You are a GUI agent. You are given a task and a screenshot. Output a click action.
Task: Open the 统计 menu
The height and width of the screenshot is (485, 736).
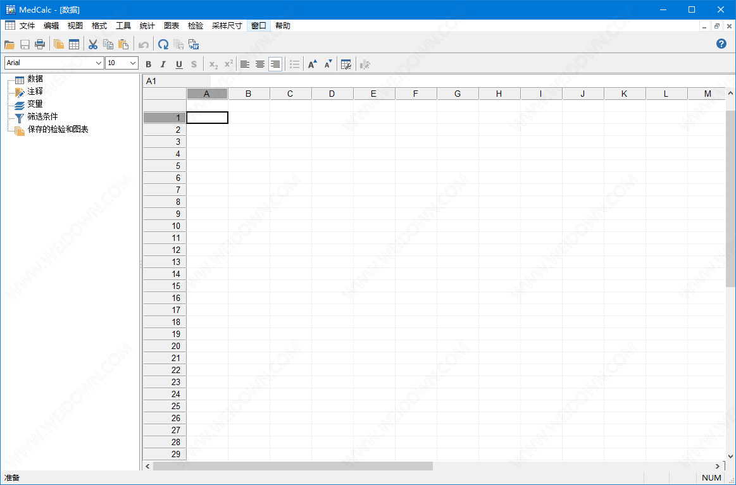click(147, 26)
